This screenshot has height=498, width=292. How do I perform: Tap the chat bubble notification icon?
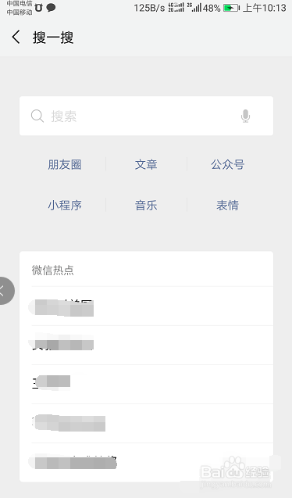coord(51,8)
